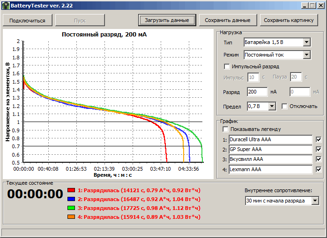This screenshot has height=238, width=327.
Task: Click the red color swatch for battery 1
Action: [71, 190]
